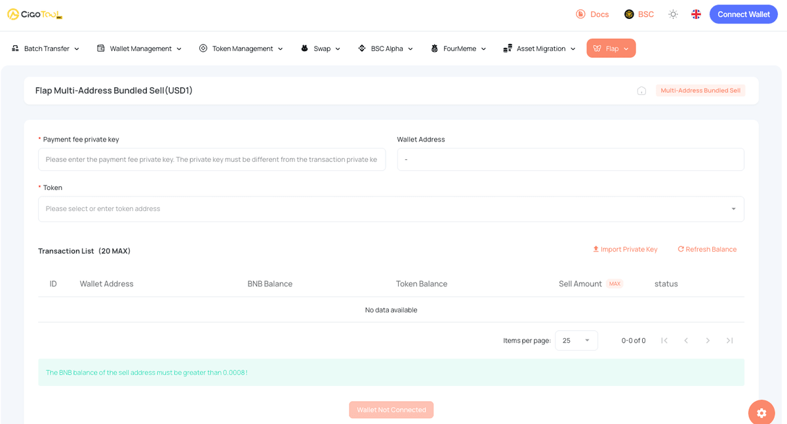Open the Asset Migration menu

pos(539,48)
